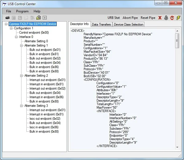The width and height of the screenshot is (184, 160).
Task: Click the greyed comment bubble toolbar icon
Action: [x=26, y=18]
